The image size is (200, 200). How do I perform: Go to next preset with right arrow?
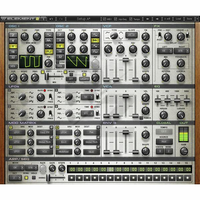[157, 19]
